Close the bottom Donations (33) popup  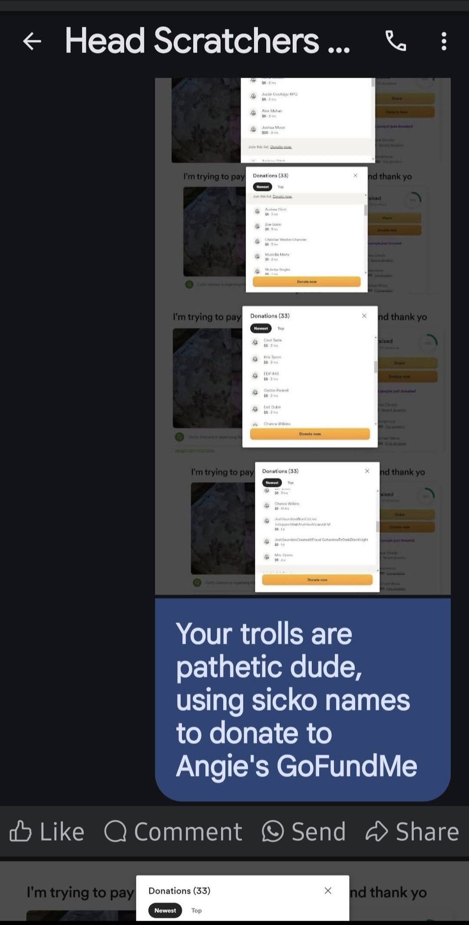(x=328, y=891)
